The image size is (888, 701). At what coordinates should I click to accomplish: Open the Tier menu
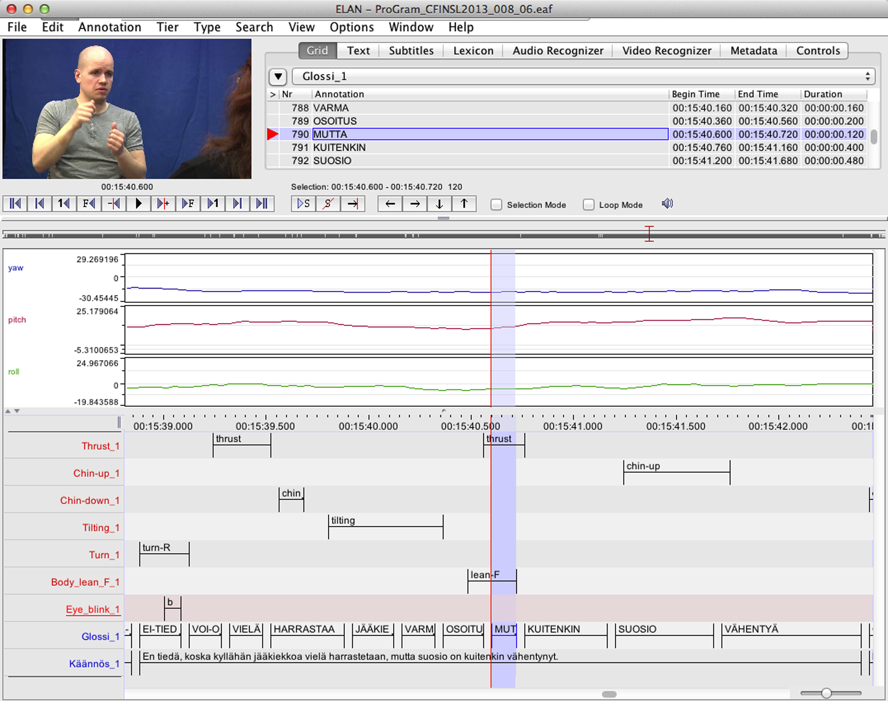(x=167, y=27)
